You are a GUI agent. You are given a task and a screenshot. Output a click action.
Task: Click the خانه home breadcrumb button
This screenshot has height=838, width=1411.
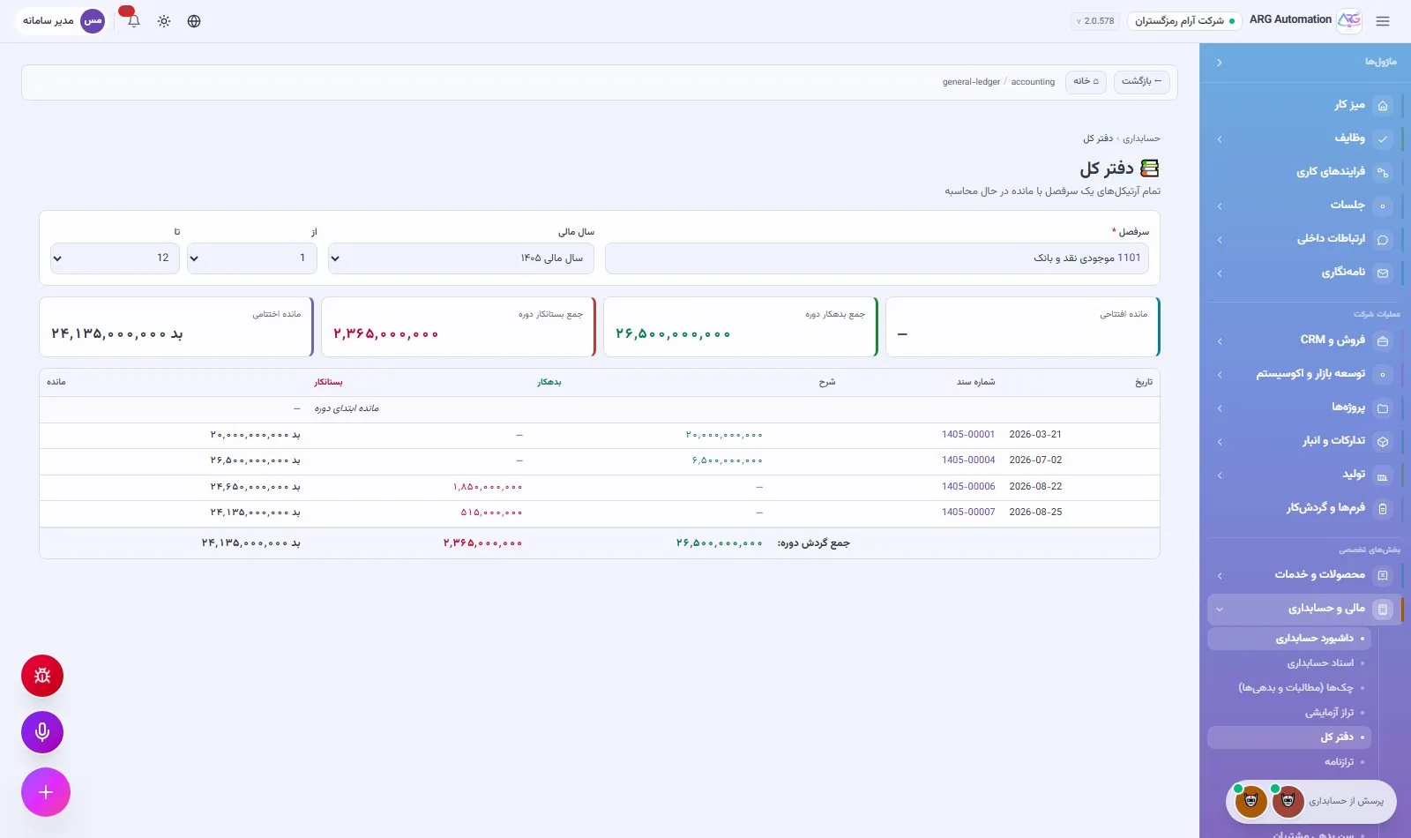[1086, 81]
